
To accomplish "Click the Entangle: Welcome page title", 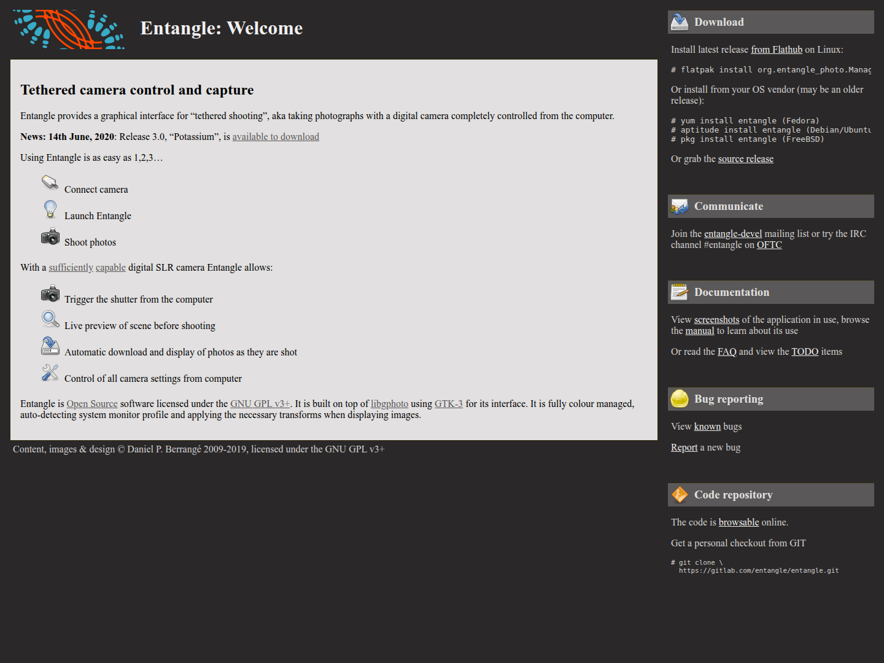I will pyautogui.click(x=222, y=28).
